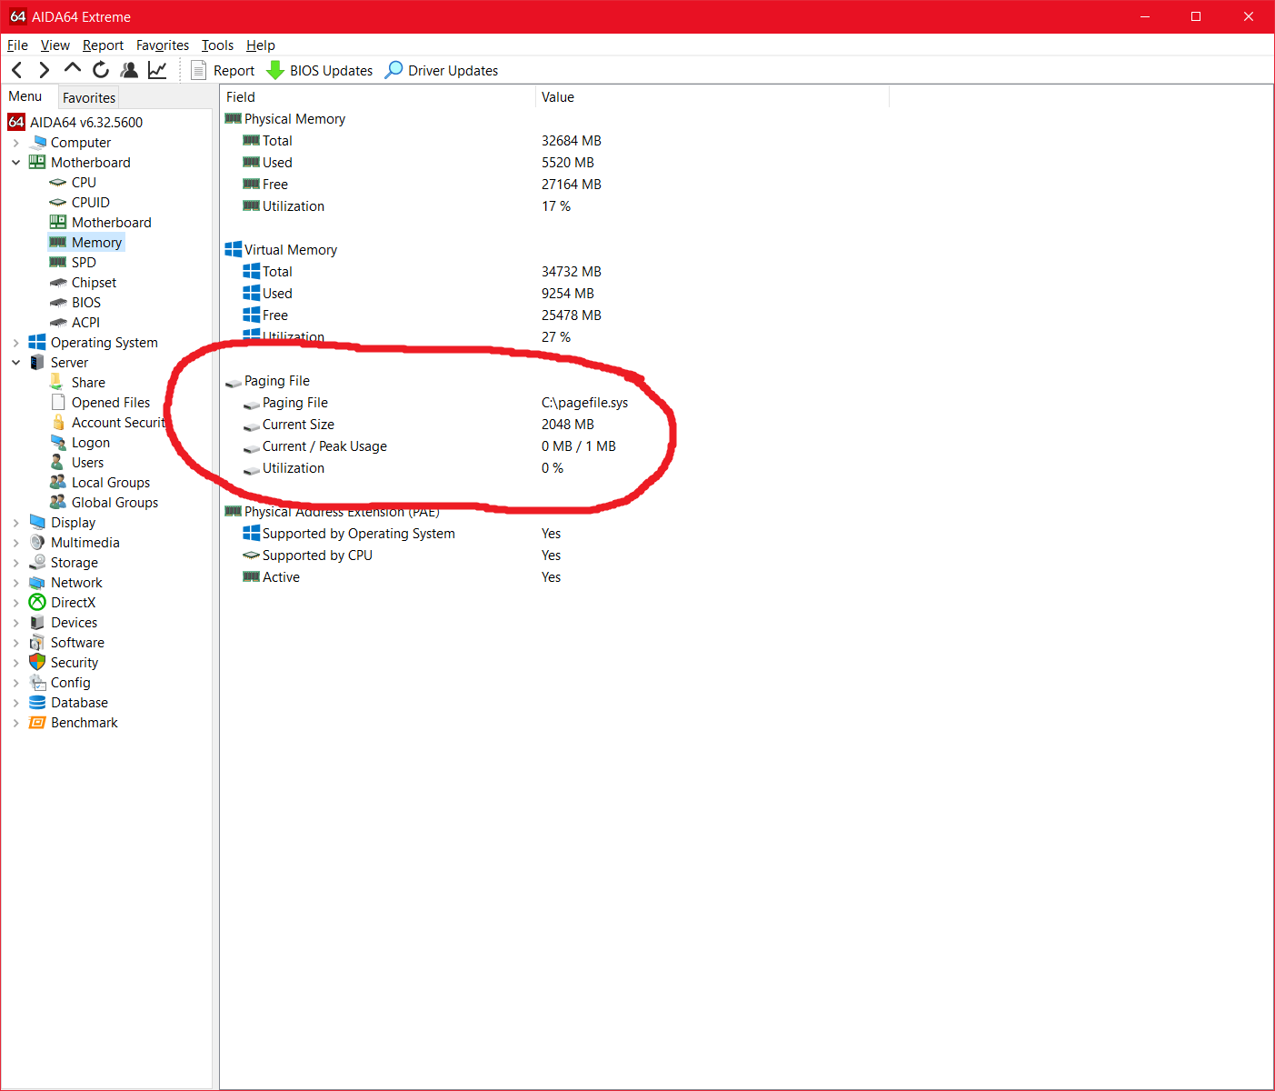Expand the Storage tree node
This screenshot has height=1091, width=1275.
[x=15, y=563]
